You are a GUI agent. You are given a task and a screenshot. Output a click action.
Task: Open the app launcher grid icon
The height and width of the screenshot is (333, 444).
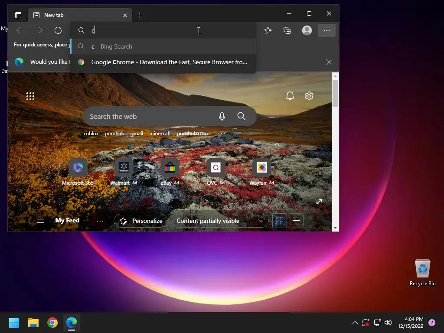[x=30, y=96]
